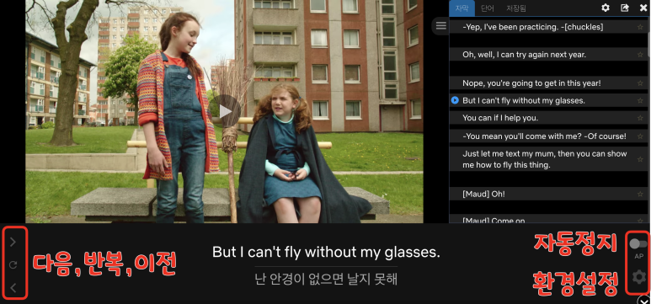
Task: Switch to the 저장됨 tab
Action: [515, 8]
